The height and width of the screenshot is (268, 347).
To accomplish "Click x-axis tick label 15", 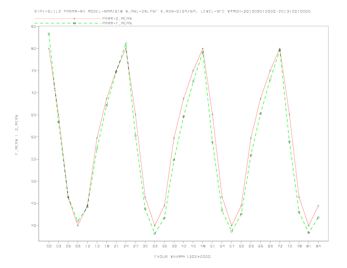I will click(97, 246).
